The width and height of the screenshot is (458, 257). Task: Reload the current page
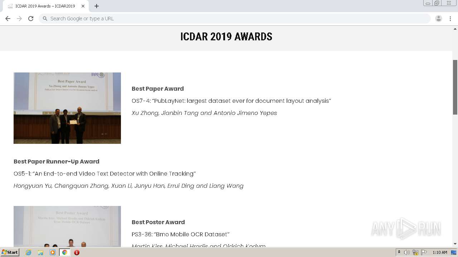[x=31, y=19]
